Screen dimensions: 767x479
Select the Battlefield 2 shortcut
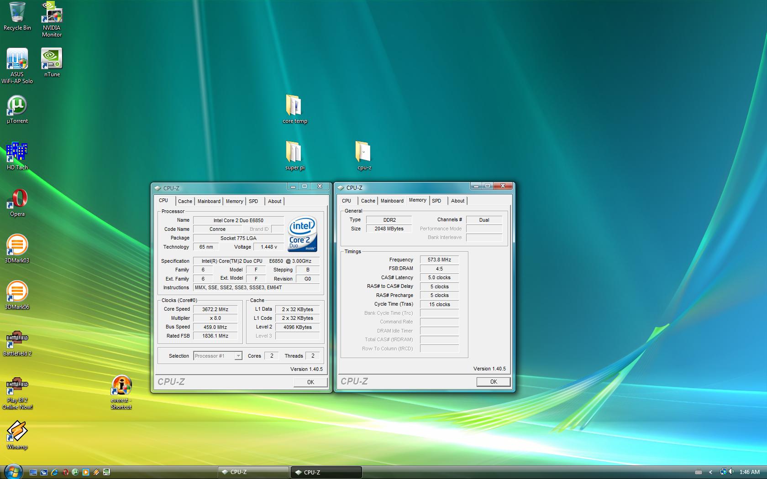17,343
